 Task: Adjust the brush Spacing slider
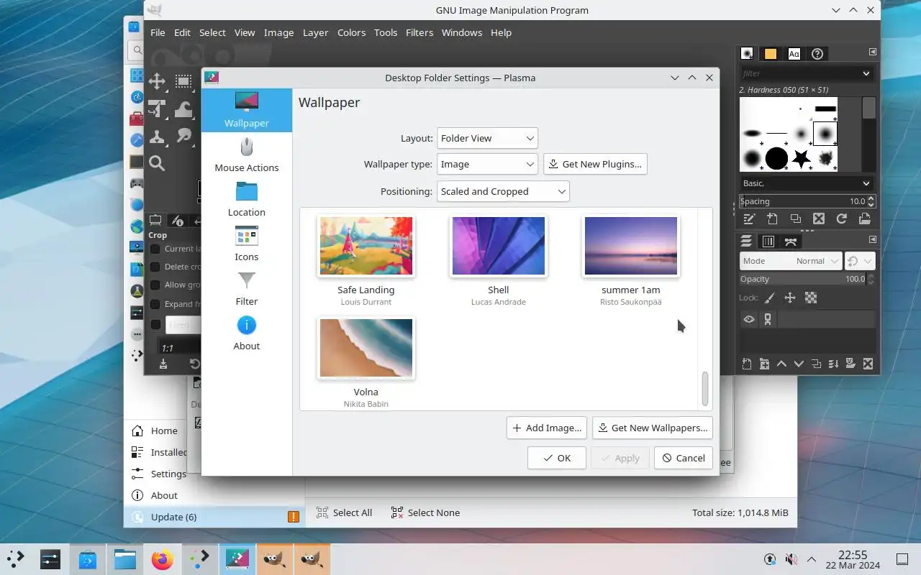click(x=807, y=201)
